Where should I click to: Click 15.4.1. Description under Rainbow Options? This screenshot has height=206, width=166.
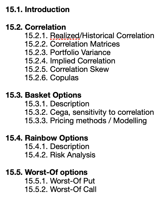tap(57, 147)
